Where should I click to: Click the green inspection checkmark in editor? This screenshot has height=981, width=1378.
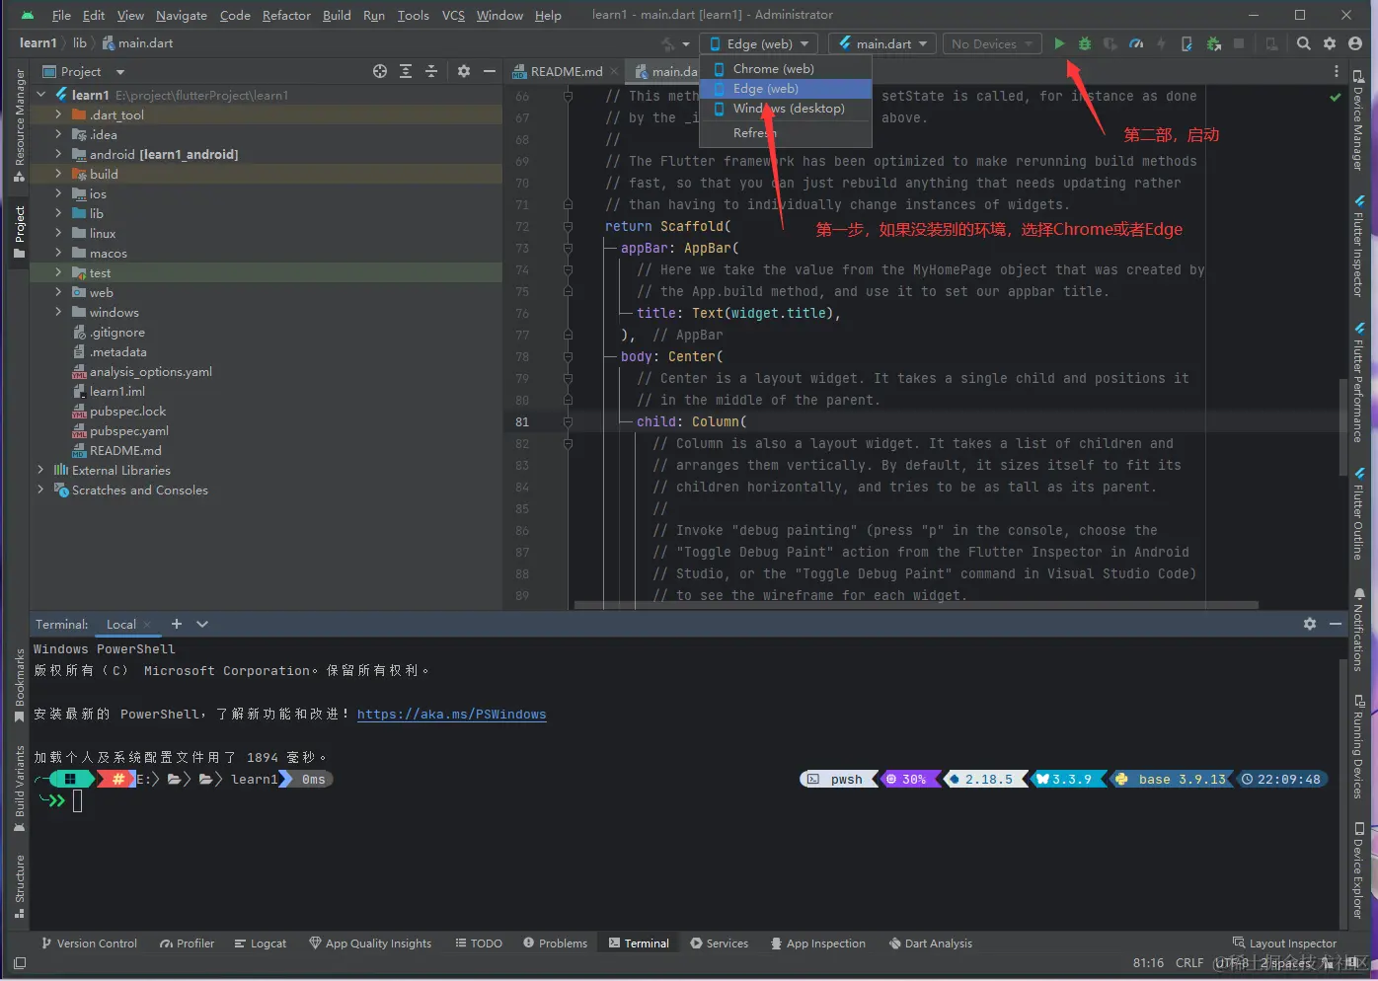point(1336,97)
